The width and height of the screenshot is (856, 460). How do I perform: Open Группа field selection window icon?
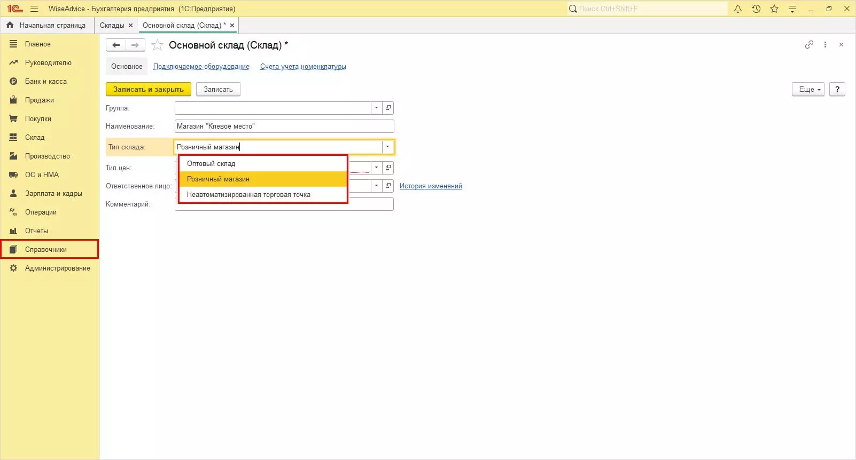pos(388,108)
